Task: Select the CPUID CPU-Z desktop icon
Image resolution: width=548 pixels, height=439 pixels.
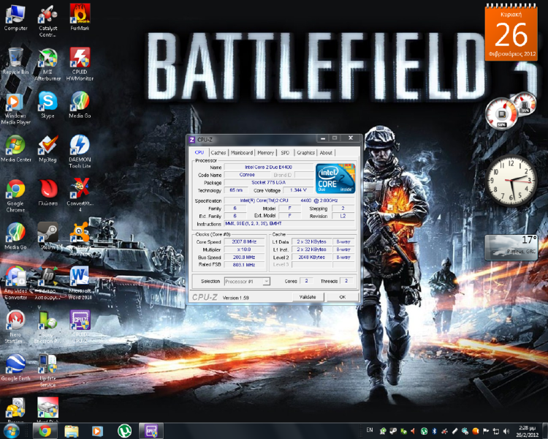Action: pyautogui.click(x=80, y=326)
